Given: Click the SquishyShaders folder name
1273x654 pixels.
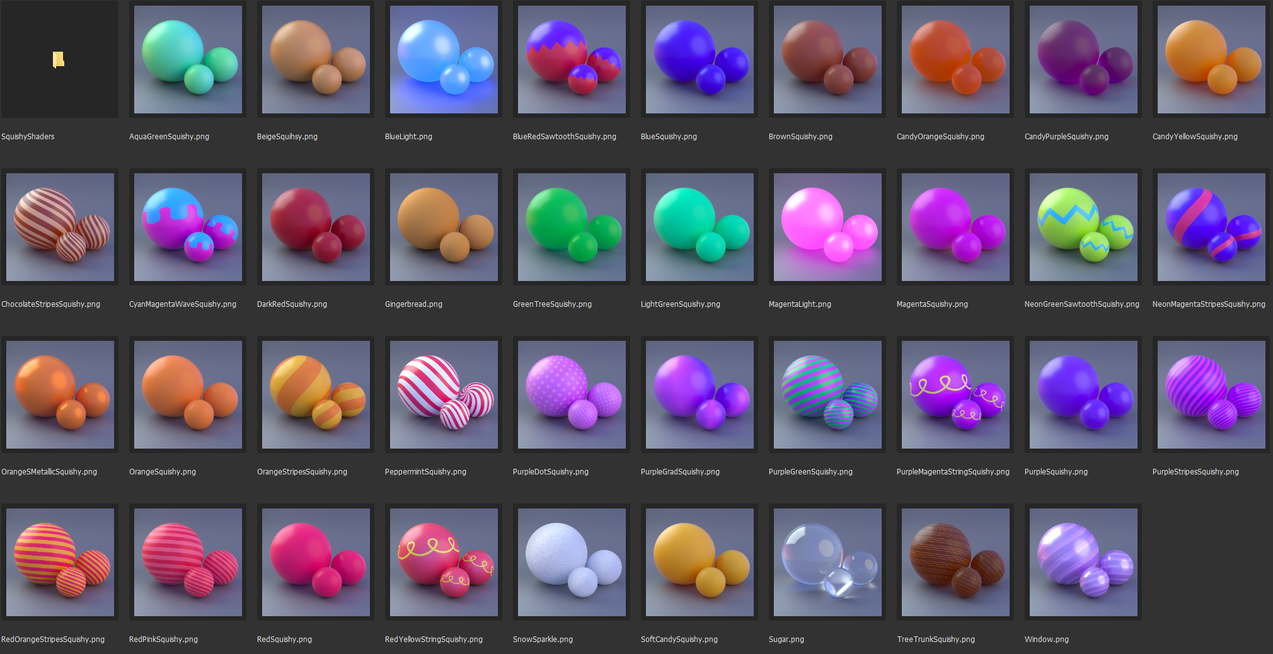Looking at the screenshot, I should tap(28, 137).
